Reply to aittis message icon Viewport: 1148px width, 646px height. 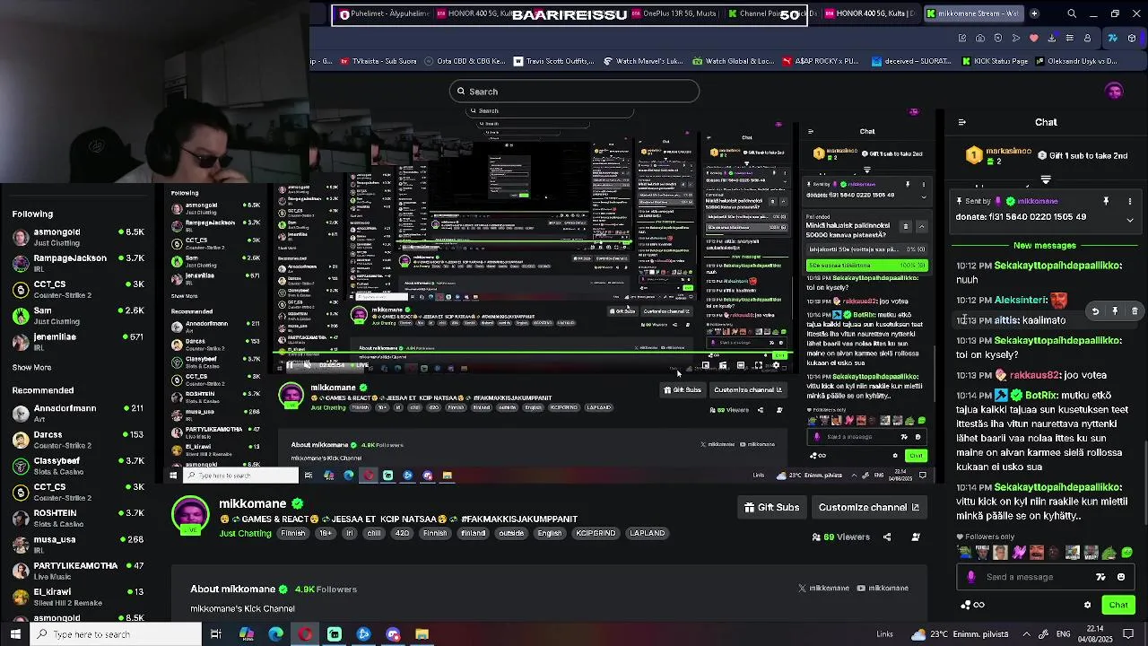click(1095, 311)
